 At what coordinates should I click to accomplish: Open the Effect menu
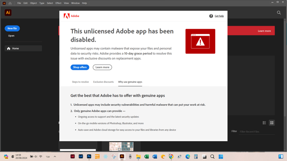(58, 3)
